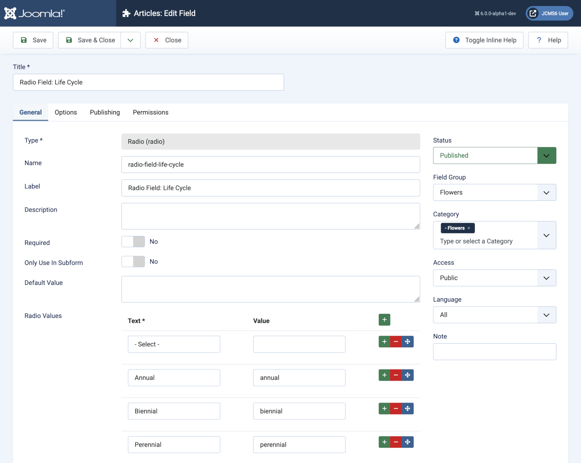Open the Save & Close dropdown arrow
The width and height of the screenshot is (581, 463).
(x=130, y=40)
